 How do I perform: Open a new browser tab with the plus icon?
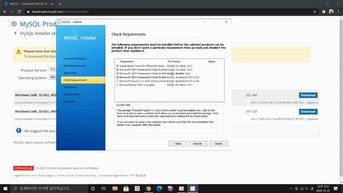coord(60,4)
